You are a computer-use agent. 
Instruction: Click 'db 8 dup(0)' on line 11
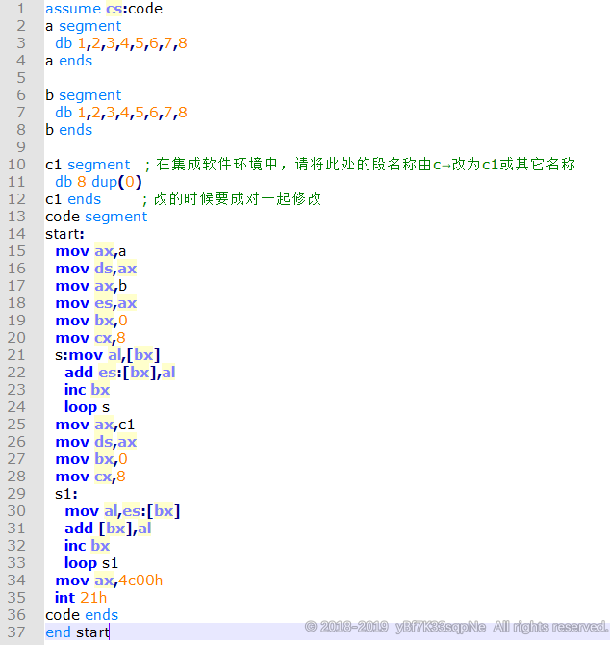(x=98, y=182)
